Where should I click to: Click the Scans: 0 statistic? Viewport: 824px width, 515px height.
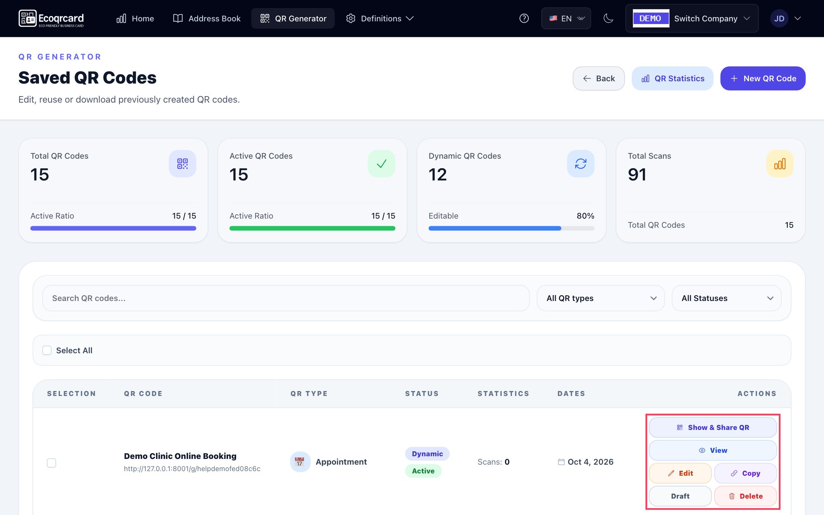coord(494,462)
